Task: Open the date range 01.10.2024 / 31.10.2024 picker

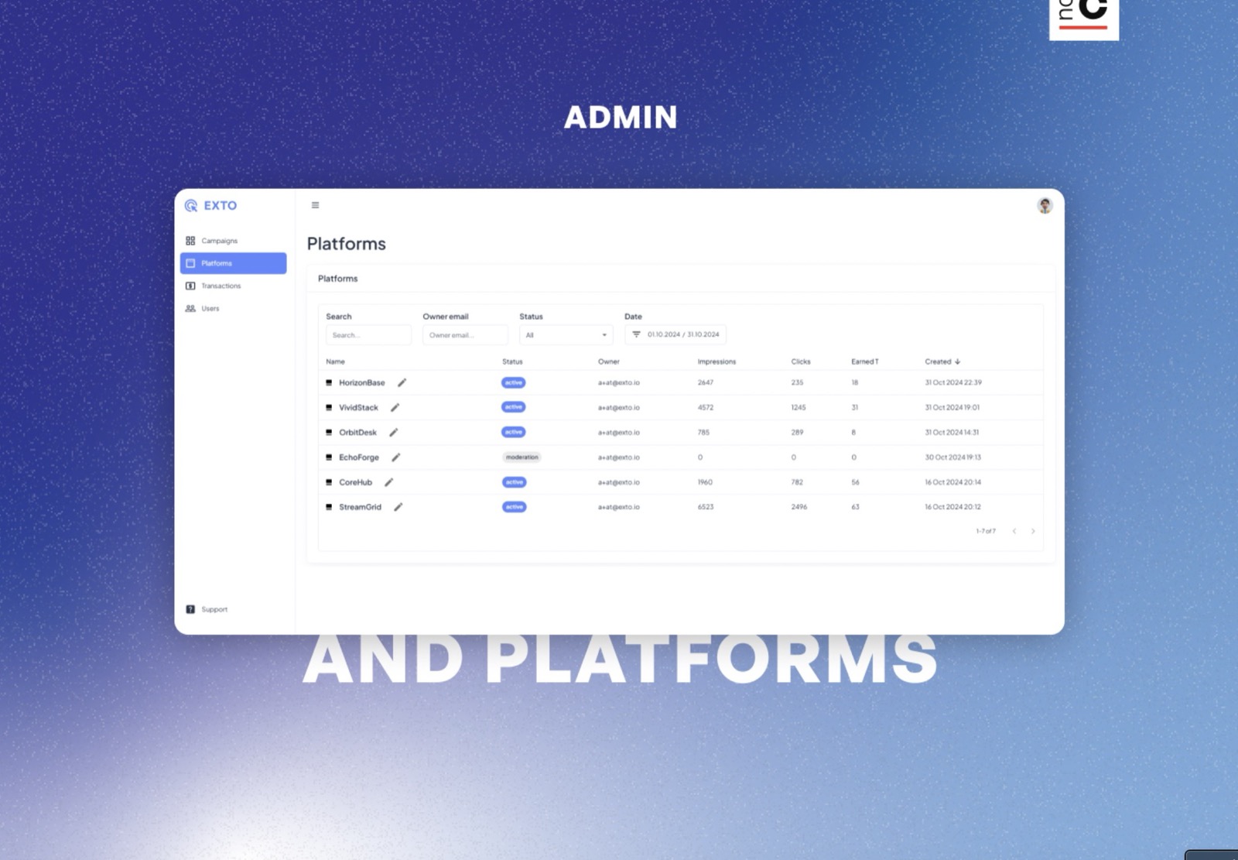Action: pos(675,334)
